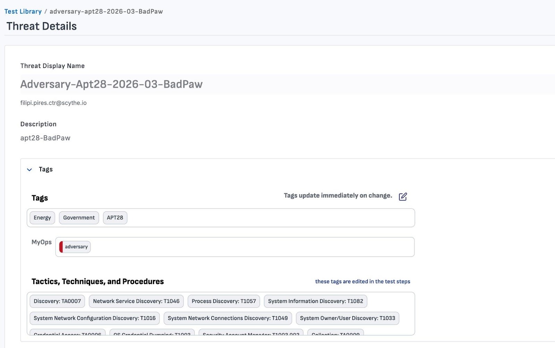555x348 pixels.
Task: Select the Government tag chip
Action: coord(79,218)
